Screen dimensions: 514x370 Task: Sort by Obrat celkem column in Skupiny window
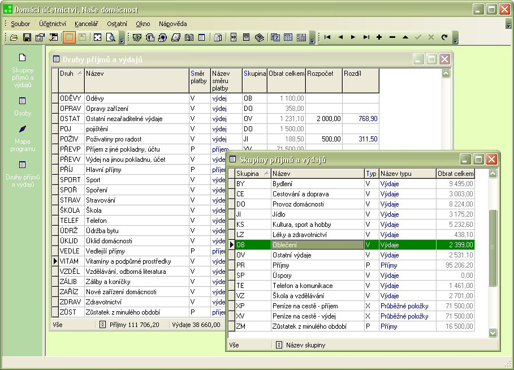coord(456,174)
